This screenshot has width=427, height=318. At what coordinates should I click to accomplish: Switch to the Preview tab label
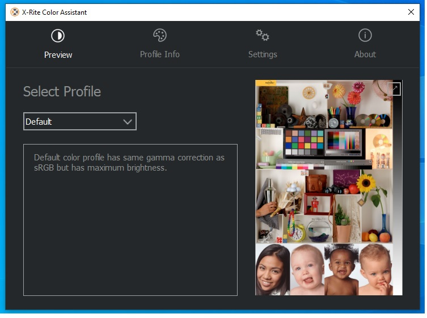pyautogui.click(x=58, y=55)
